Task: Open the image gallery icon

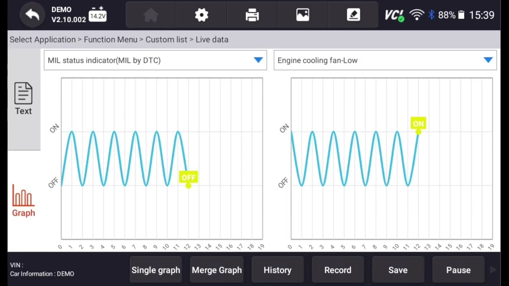Action: click(x=303, y=15)
